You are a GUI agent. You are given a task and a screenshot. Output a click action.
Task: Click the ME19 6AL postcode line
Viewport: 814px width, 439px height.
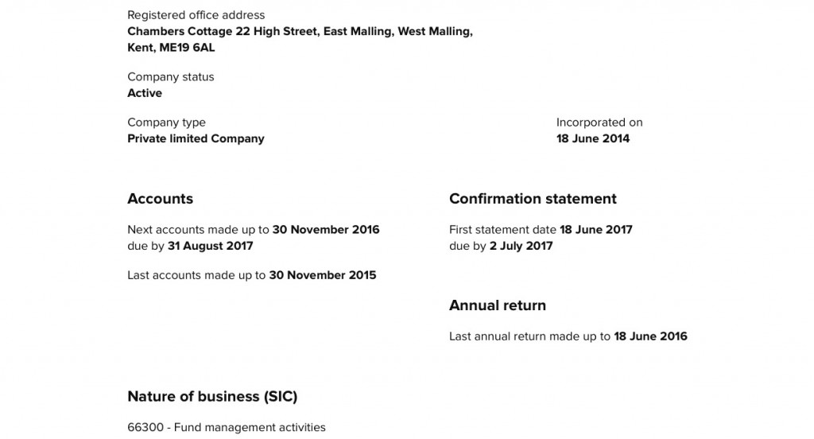point(171,48)
